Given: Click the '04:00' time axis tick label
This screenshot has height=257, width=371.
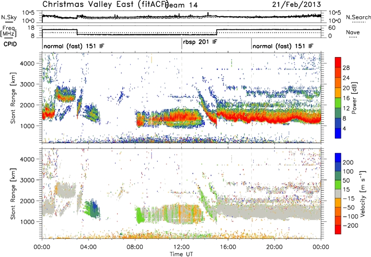Looking at the screenshot, I should (x=89, y=247).
